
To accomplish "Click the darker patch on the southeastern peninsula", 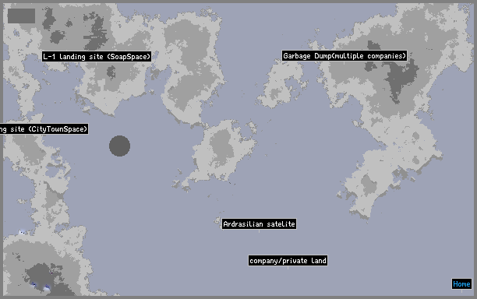I will pyautogui.click(x=369, y=184).
